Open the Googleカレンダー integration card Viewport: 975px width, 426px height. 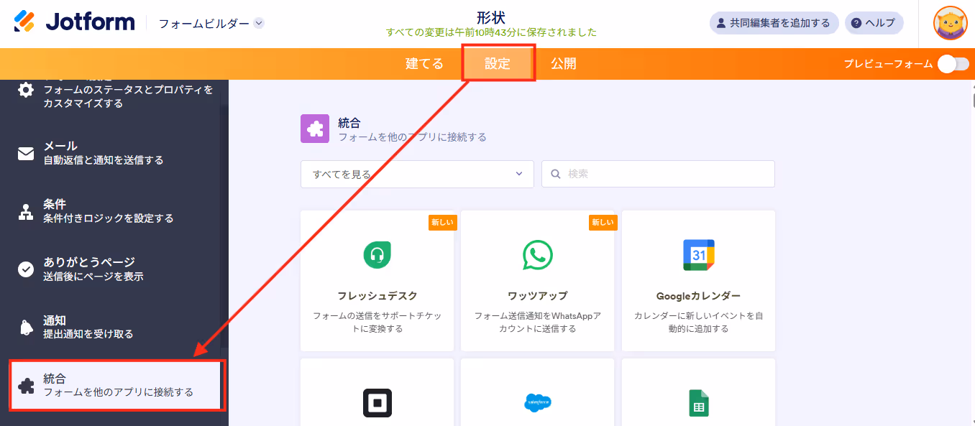tap(698, 281)
